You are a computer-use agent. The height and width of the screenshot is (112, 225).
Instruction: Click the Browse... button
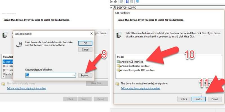(85, 75)
